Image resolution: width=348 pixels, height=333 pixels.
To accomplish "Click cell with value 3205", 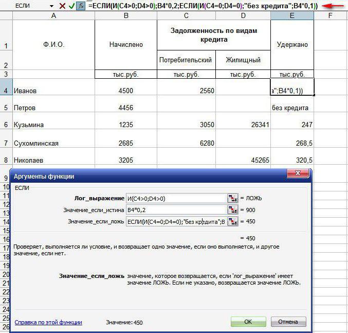I will pyautogui.click(x=126, y=156).
